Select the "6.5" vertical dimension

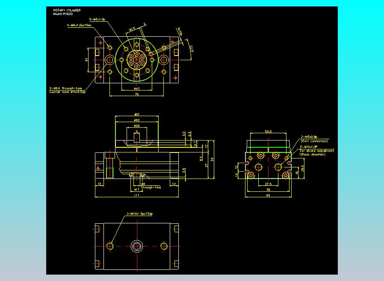pos(189,134)
